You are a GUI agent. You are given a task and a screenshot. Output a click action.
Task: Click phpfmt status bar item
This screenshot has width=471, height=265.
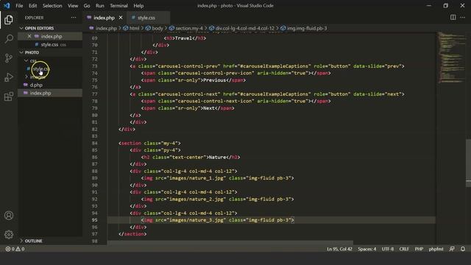(436, 249)
